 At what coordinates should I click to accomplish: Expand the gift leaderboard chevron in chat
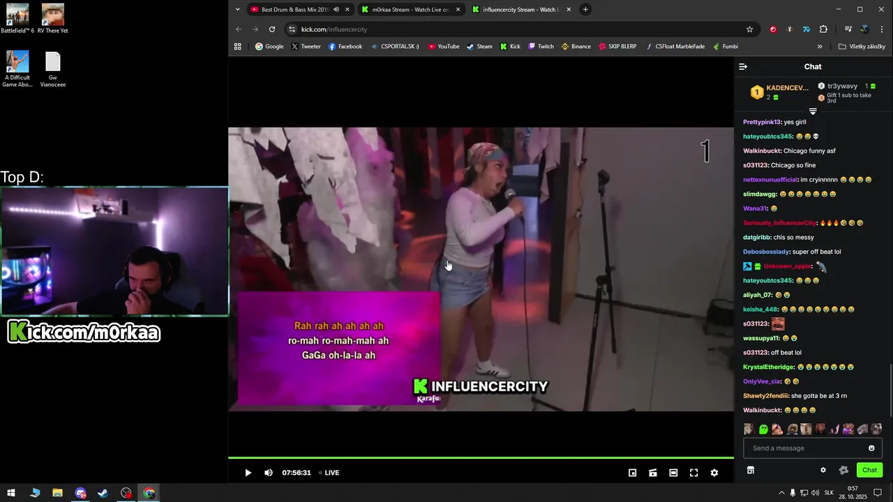click(x=813, y=112)
